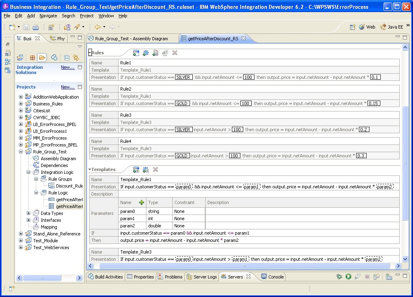Switch to the Java EE perspective
The height and width of the screenshot is (297, 413).
391,27
